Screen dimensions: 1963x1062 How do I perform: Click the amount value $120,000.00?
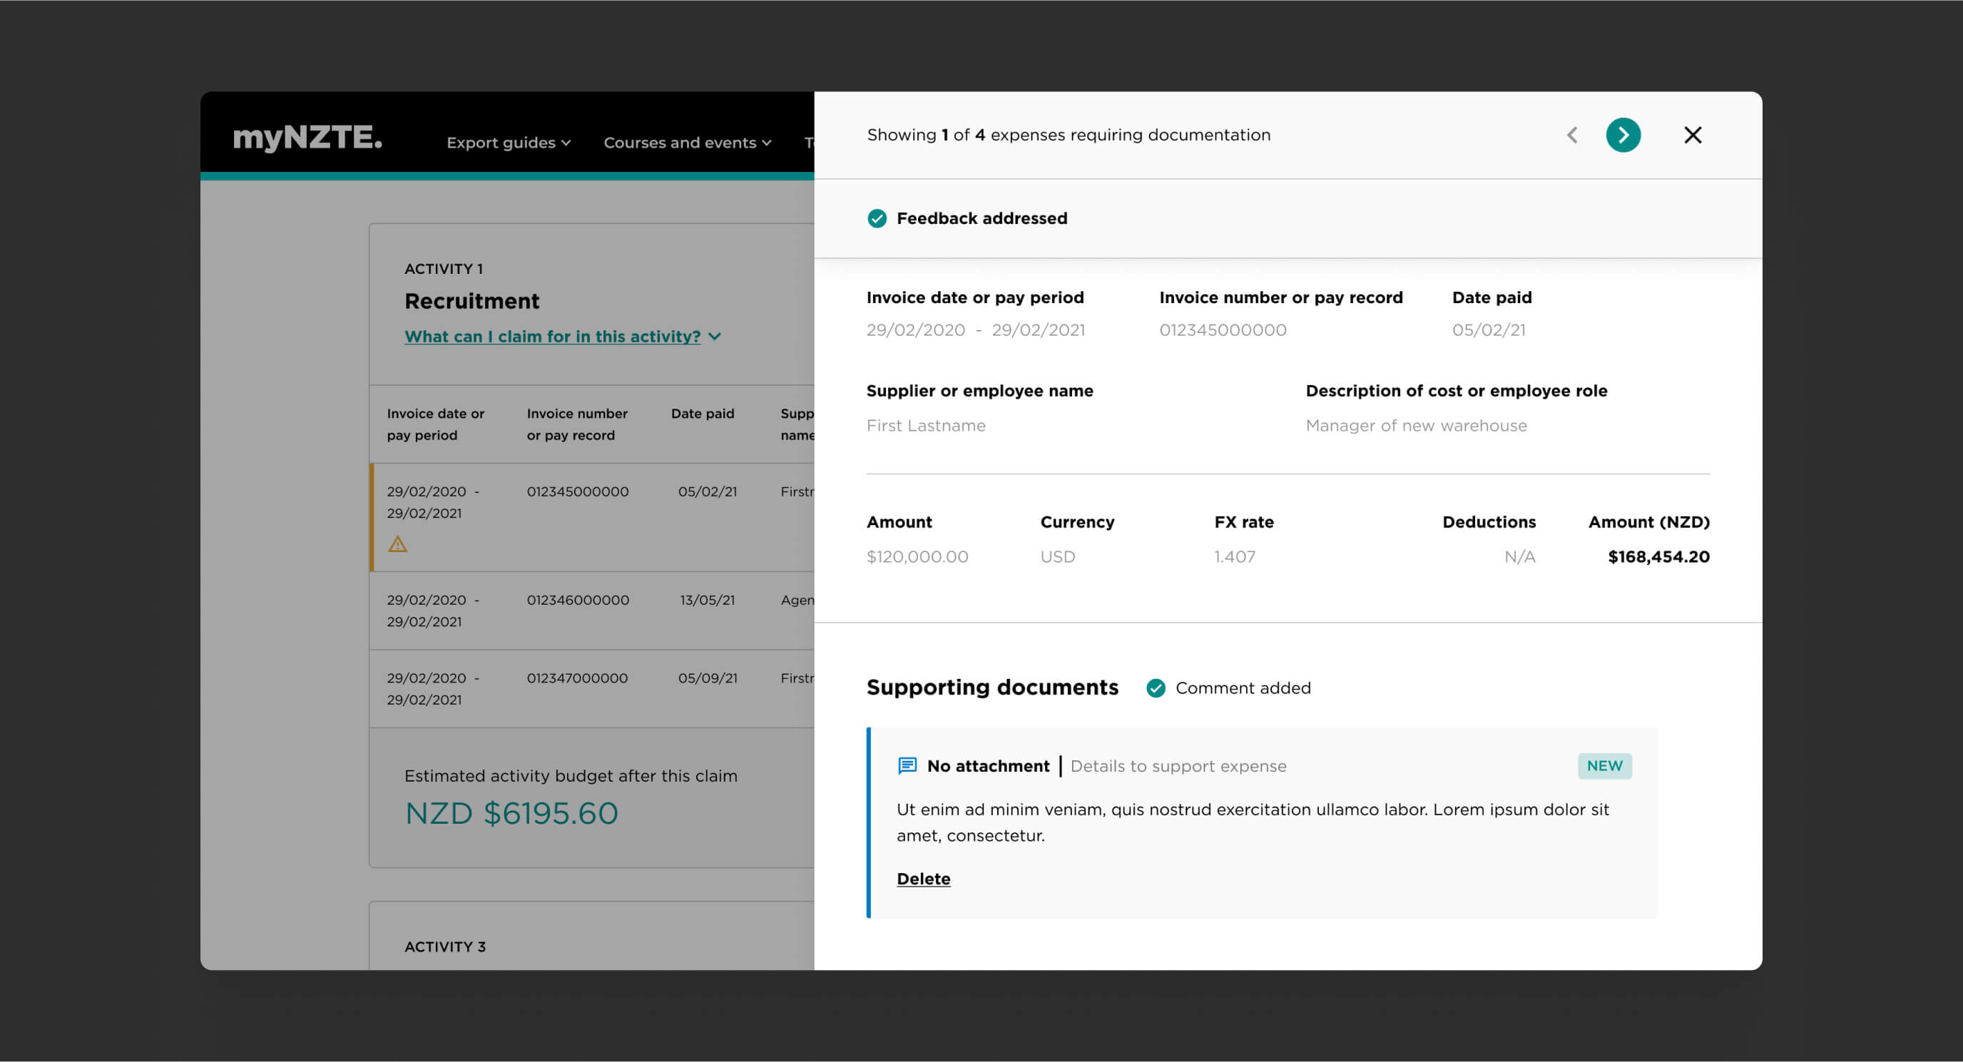tap(917, 557)
